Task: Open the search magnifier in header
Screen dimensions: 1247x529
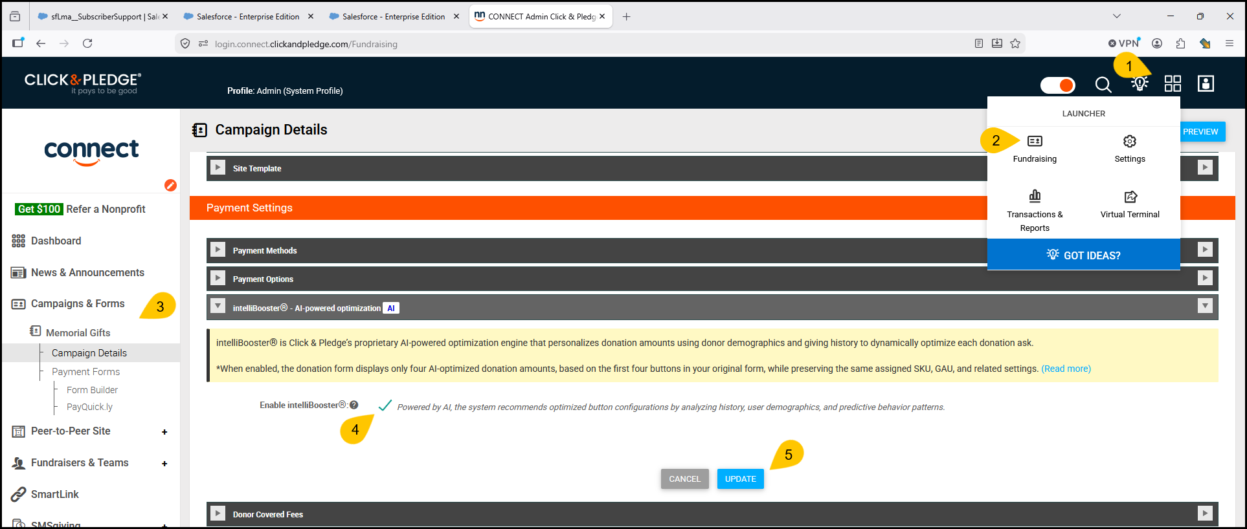Action: [1103, 85]
